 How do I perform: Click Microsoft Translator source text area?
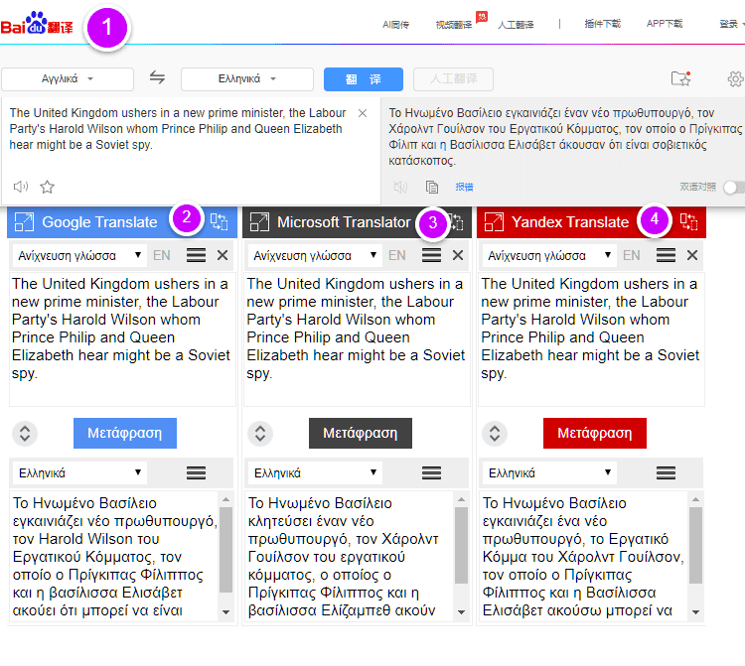click(x=357, y=338)
